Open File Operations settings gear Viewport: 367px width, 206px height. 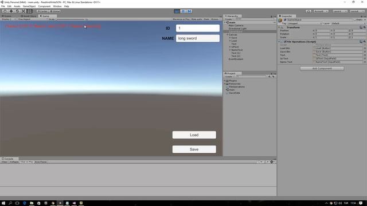tap(365, 42)
